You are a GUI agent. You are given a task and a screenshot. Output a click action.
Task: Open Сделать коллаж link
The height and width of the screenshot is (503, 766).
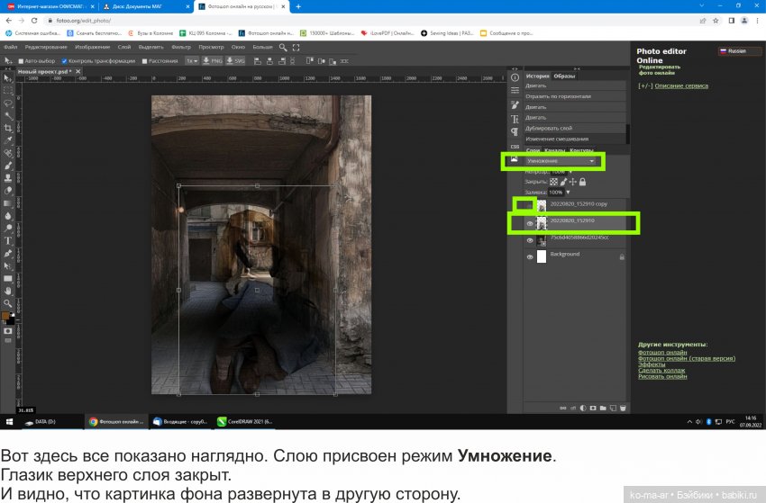[x=661, y=371]
